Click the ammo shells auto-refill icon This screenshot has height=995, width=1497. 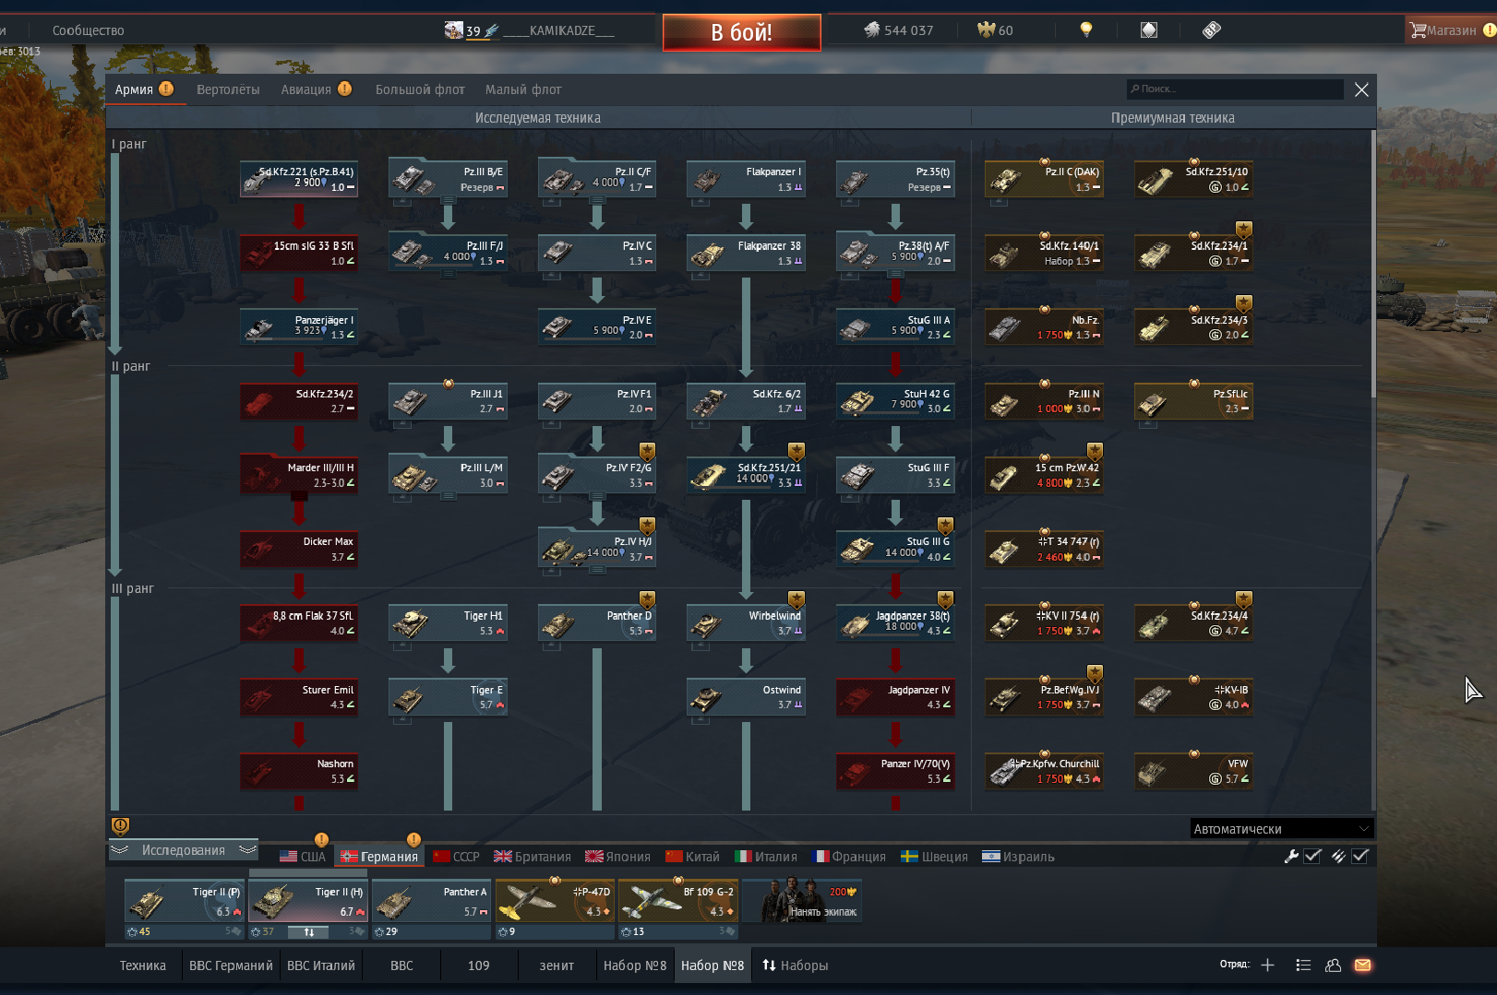[x=1338, y=856]
